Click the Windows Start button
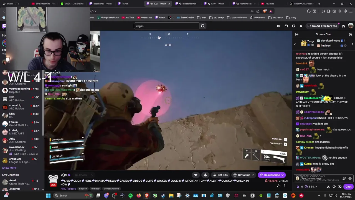The width and height of the screenshot is (355, 200). (48, 196)
